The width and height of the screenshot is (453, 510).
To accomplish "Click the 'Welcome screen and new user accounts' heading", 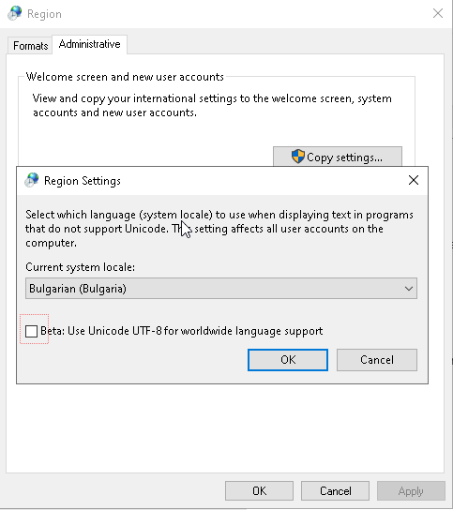I will click(x=125, y=77).
